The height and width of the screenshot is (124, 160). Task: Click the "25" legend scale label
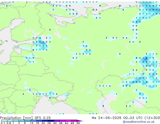tap(49, 123)
